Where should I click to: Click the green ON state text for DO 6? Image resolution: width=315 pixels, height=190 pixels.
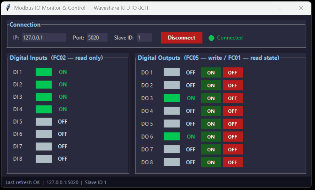pos(191,137)
